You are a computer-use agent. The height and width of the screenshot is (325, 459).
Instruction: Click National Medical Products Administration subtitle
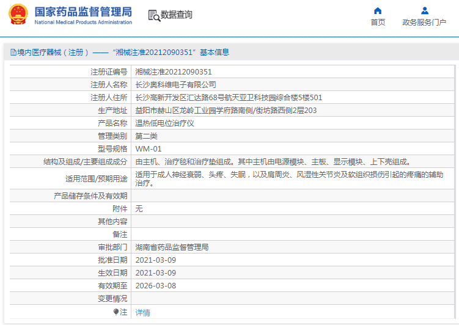click(83, 22)
